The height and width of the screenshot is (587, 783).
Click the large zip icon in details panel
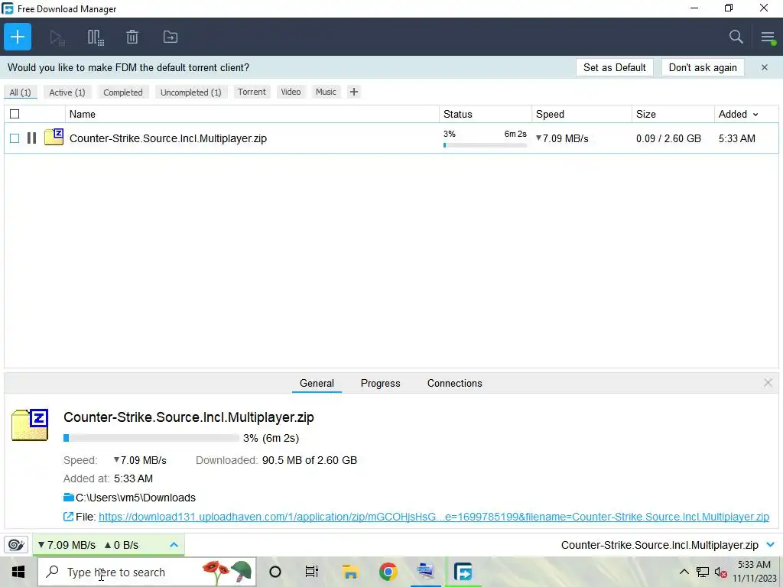point(30,425)
